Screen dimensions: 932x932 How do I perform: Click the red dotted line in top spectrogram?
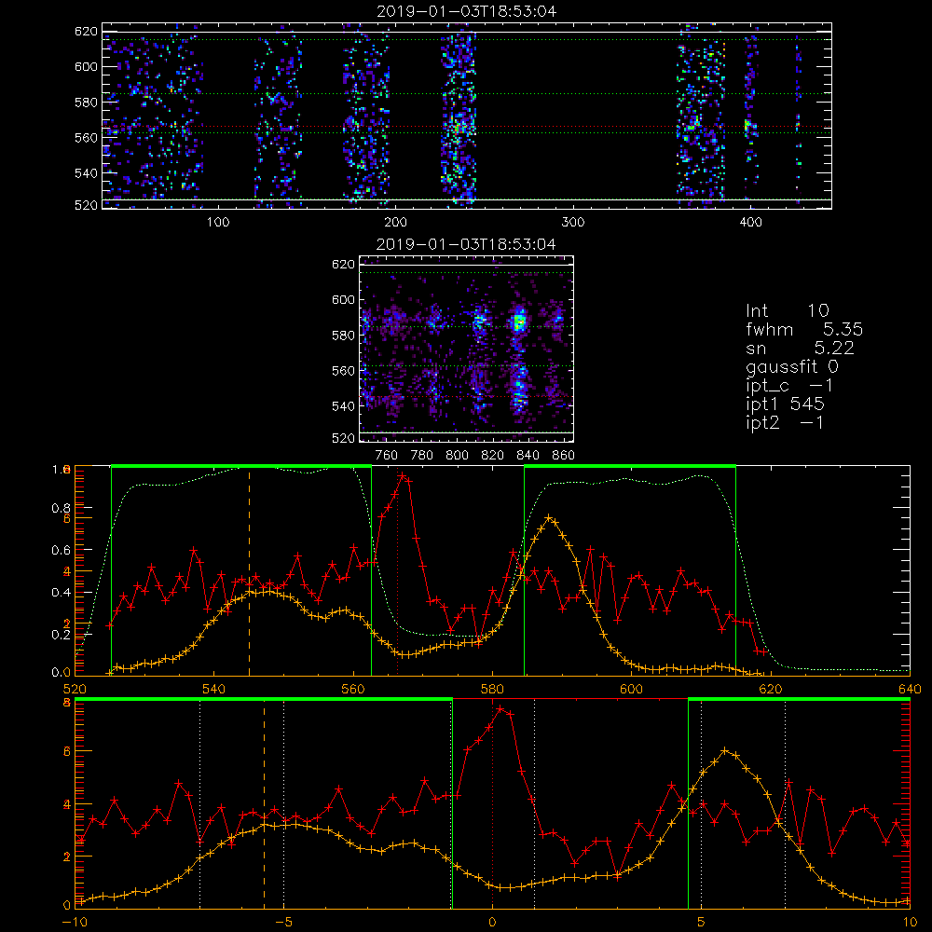coord(467,127)
